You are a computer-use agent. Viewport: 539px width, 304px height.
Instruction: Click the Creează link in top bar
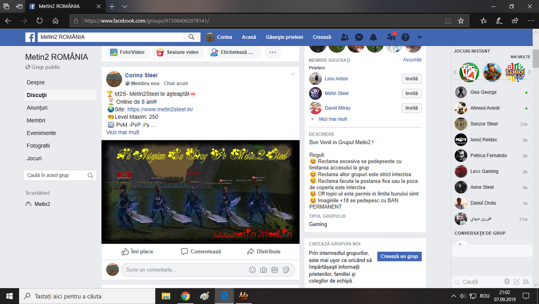click(322, 37)
